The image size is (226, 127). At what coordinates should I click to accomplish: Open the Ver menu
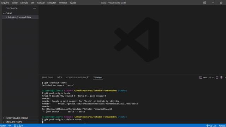point(32,3)
